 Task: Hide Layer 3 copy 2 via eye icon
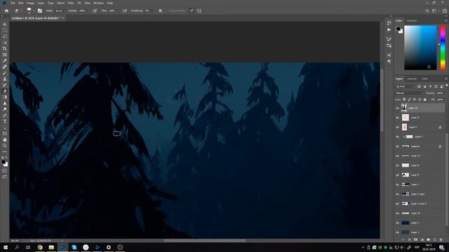tap(398, 204)
